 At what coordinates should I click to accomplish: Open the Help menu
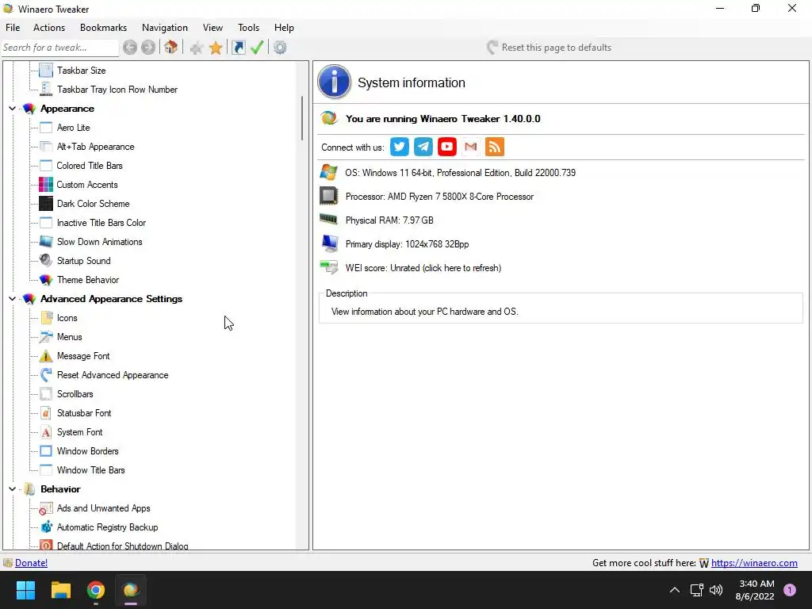tap(284, 28)
